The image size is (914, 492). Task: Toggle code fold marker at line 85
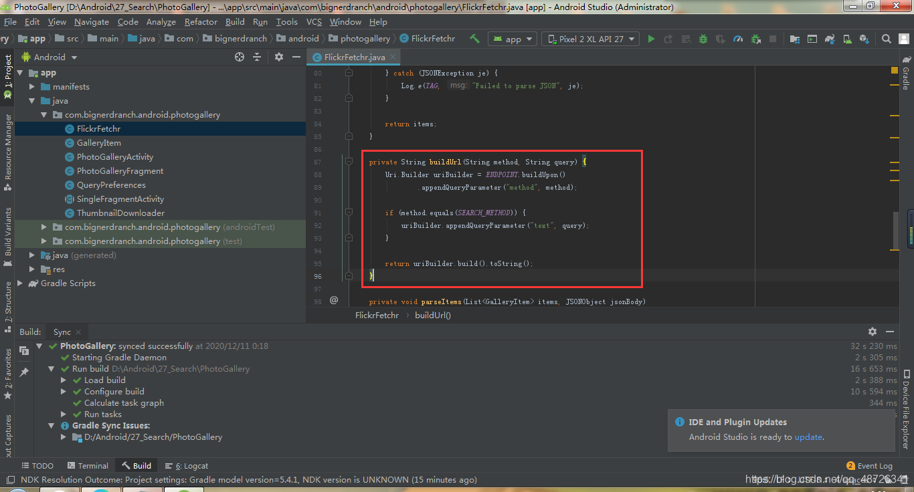tap(349, 136)
